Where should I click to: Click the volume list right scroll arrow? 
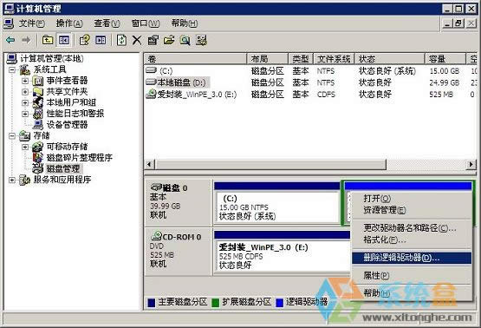471,165
